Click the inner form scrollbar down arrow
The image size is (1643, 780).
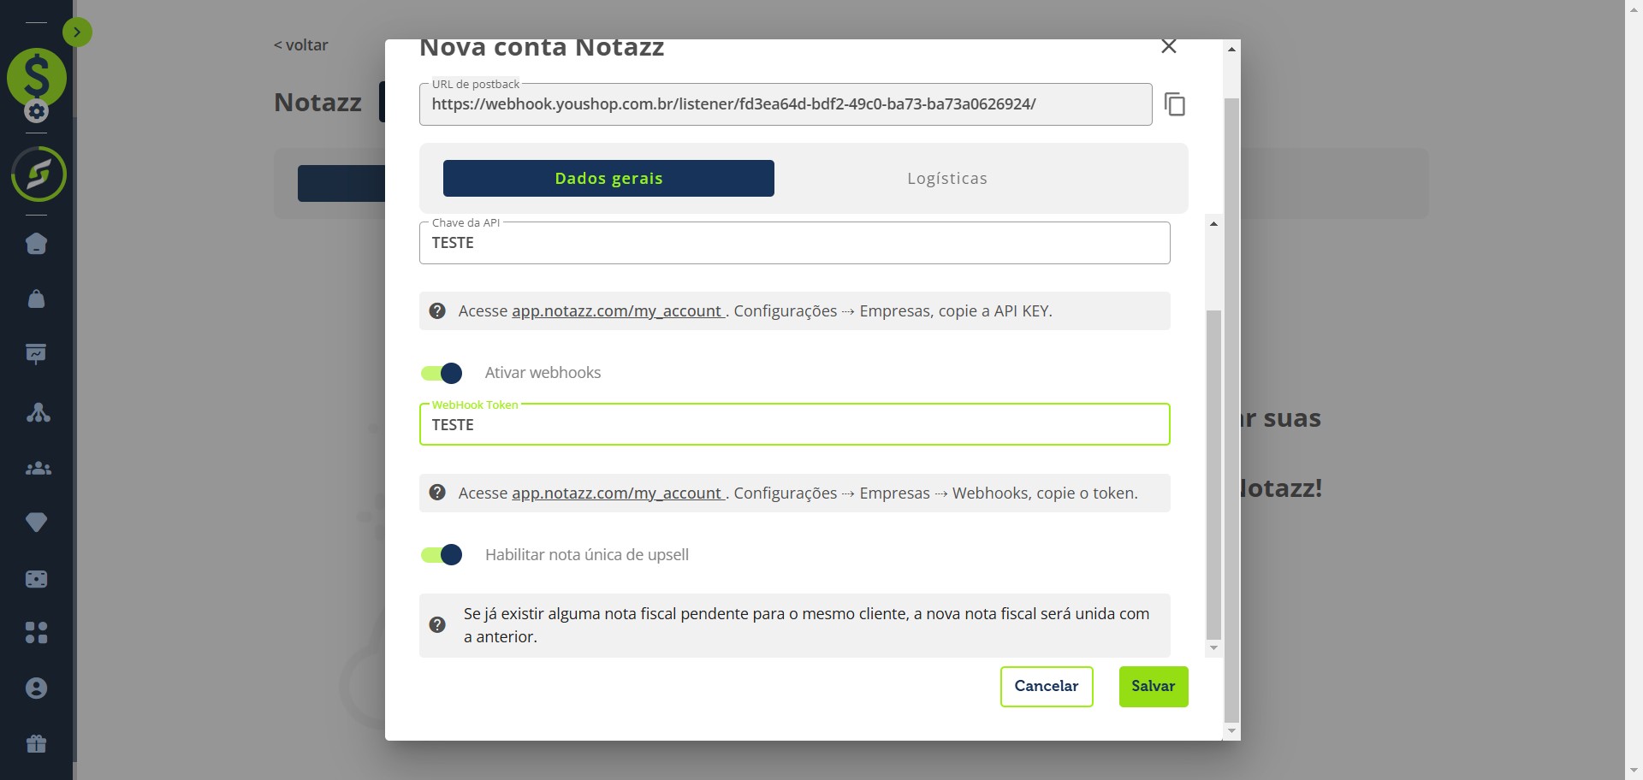tap(1213, 648)
